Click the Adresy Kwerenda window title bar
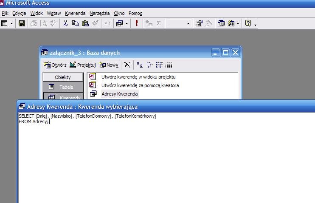 coord(166,107)
